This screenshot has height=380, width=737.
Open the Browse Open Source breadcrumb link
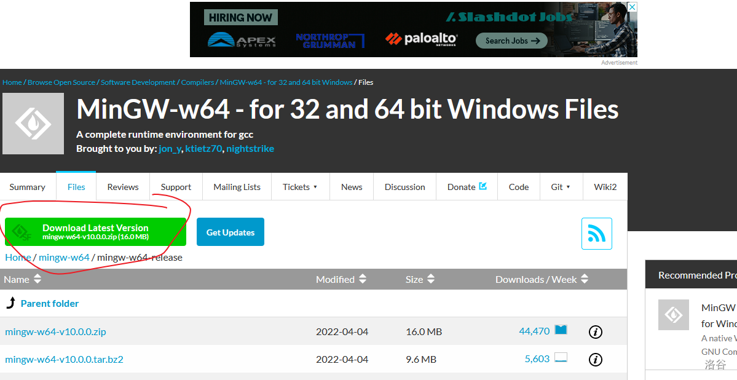click(61, 82)
